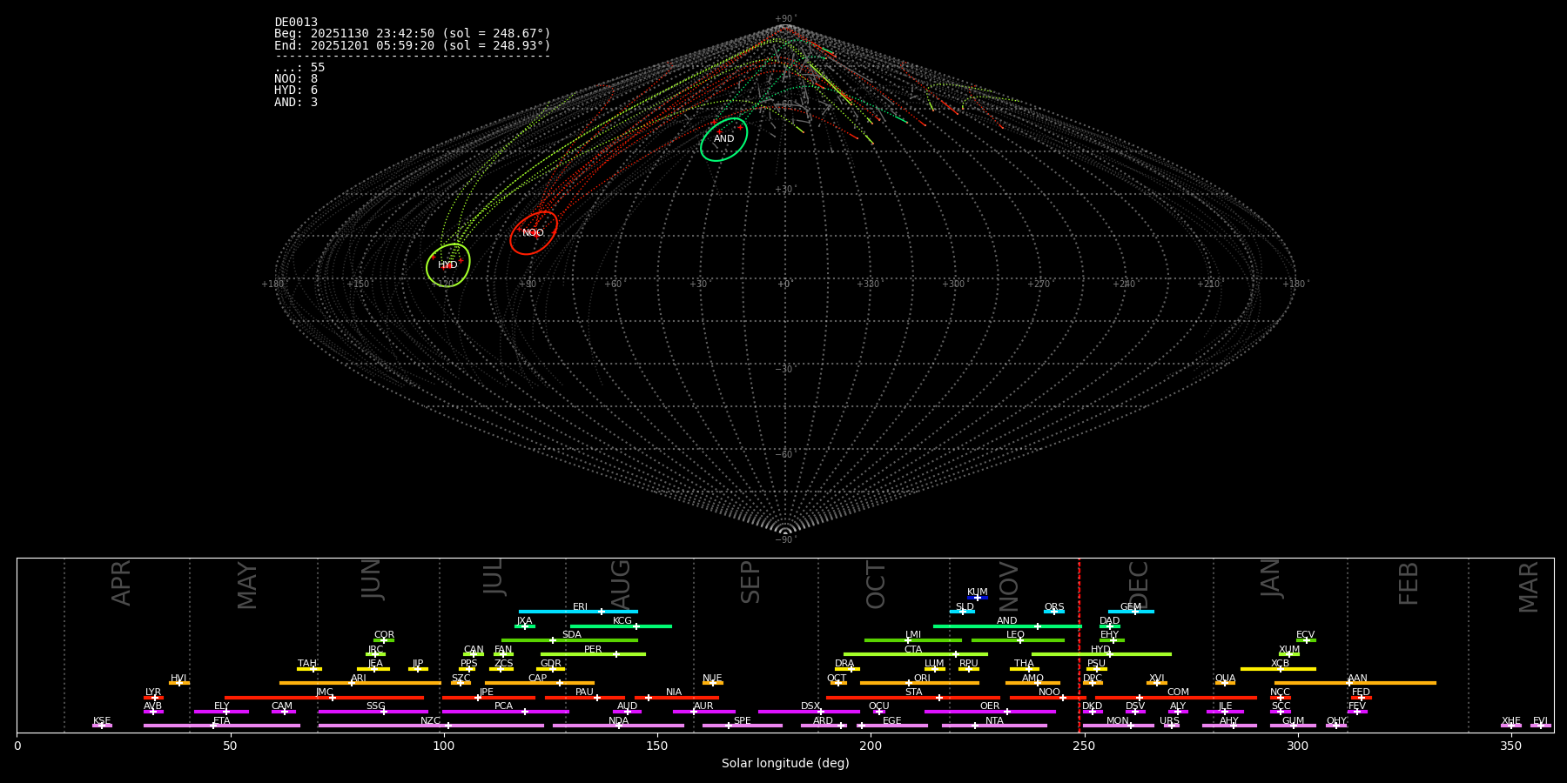
Task: Click the red NOO radiant ellipse on sky map
Action: (533, 233)
